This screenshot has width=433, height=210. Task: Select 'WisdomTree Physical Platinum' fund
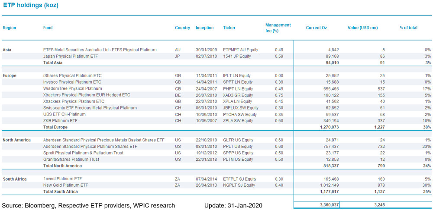point(73,88)
